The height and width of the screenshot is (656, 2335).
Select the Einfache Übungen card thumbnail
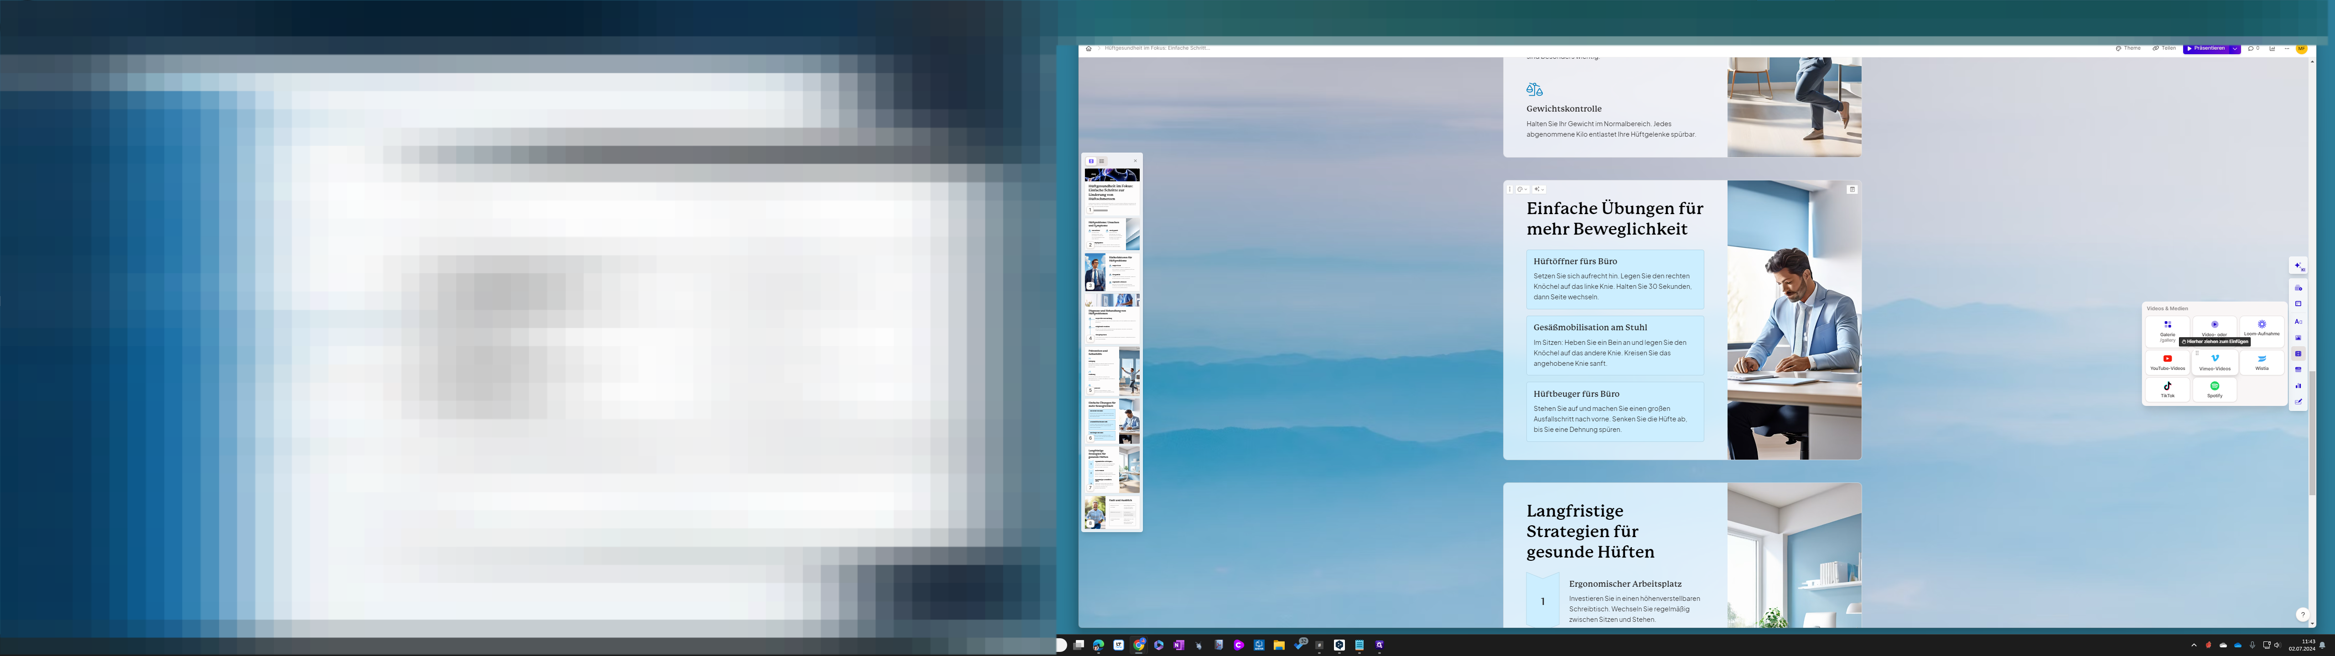click(x=1112, y=420)
